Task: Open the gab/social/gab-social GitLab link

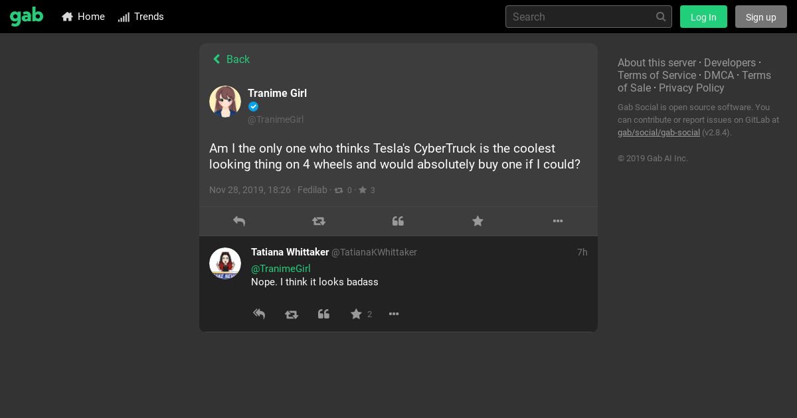Action: pyautogui.click(x=658, y=133)
